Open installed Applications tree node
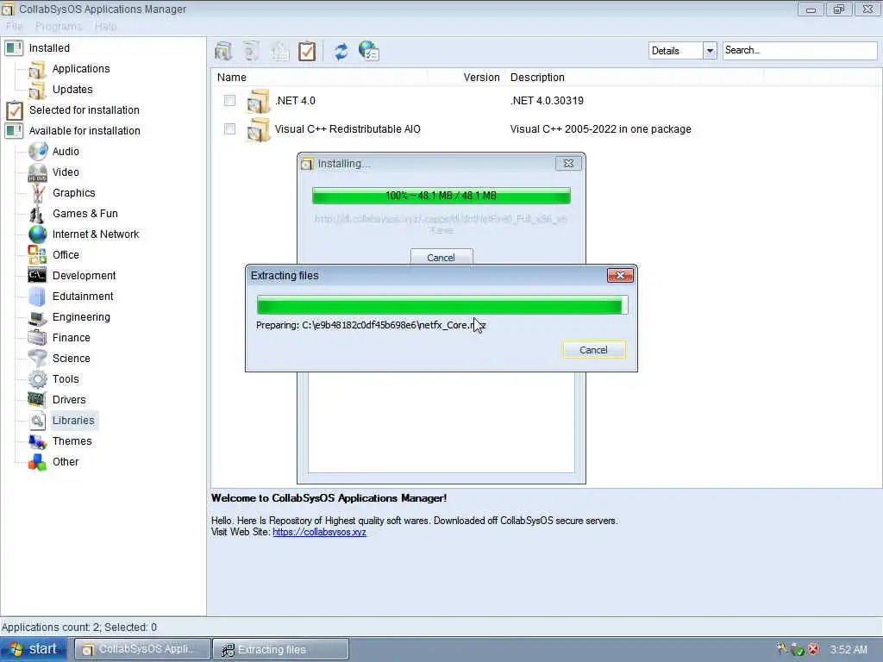The image size is (883, 662). tap(81, 69)
